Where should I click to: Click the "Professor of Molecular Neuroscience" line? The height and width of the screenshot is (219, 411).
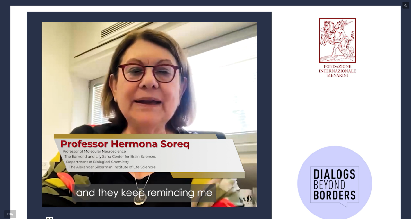[94, 151]
